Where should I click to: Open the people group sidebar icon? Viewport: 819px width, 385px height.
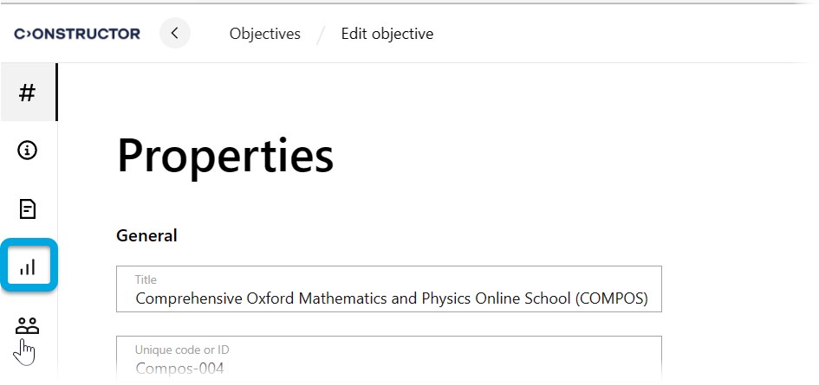[x=28, y=326]
